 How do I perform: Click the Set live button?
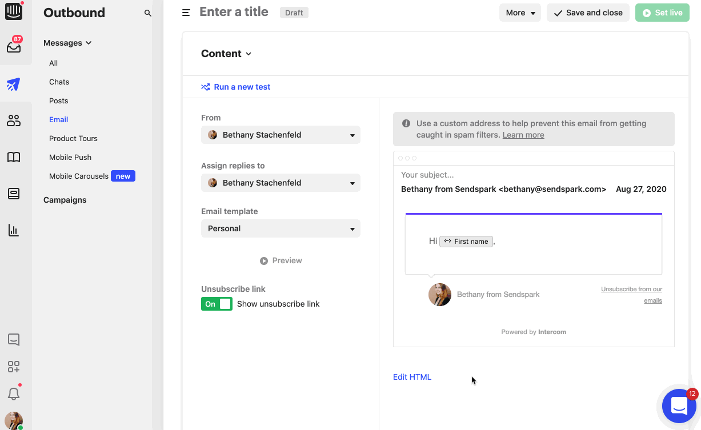(x=662, y=13)
